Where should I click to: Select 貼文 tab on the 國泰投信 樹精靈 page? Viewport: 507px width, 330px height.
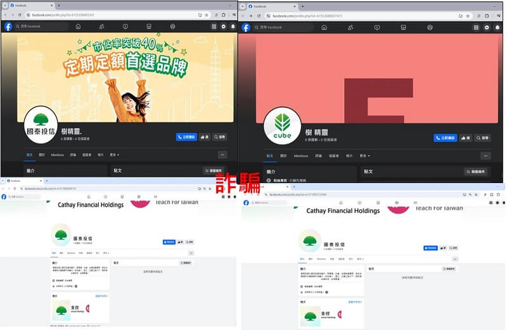point(29,155)
